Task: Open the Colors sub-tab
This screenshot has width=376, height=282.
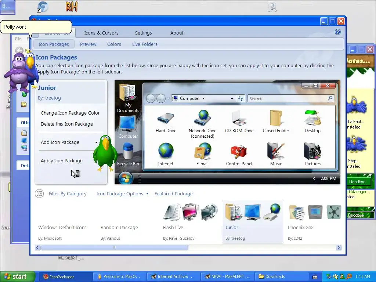Action: click(114, 44)
